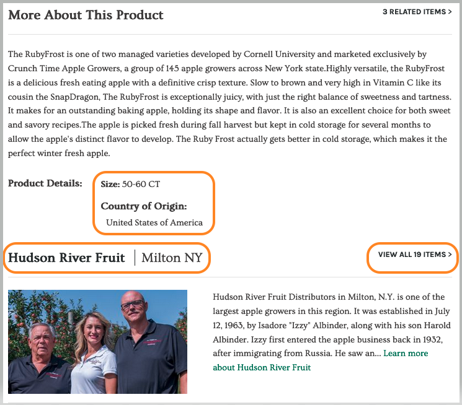Image resolution: width=462 pixels, height=405 pixels.
Task: Click View All 19 Items link
Action: coord(415,255)
